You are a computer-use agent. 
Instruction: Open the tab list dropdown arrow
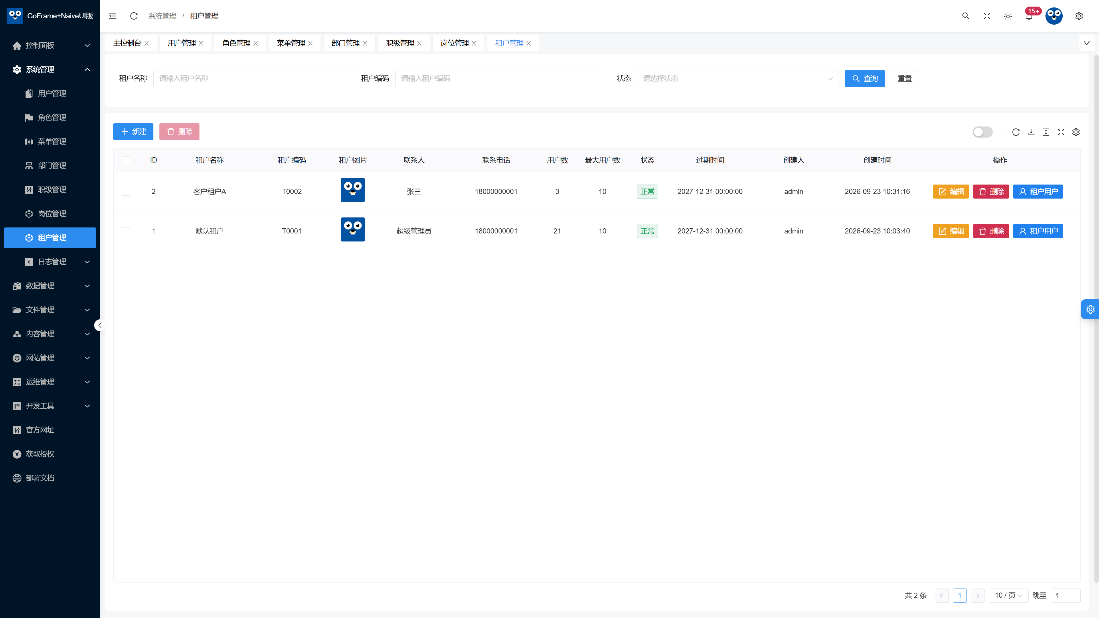pos(1086,43)
